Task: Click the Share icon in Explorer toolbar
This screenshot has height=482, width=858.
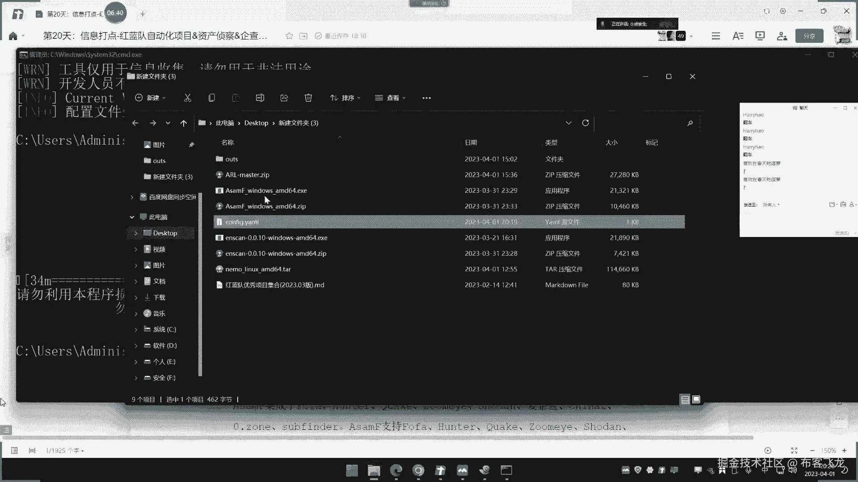Action: tap(284, 98)
